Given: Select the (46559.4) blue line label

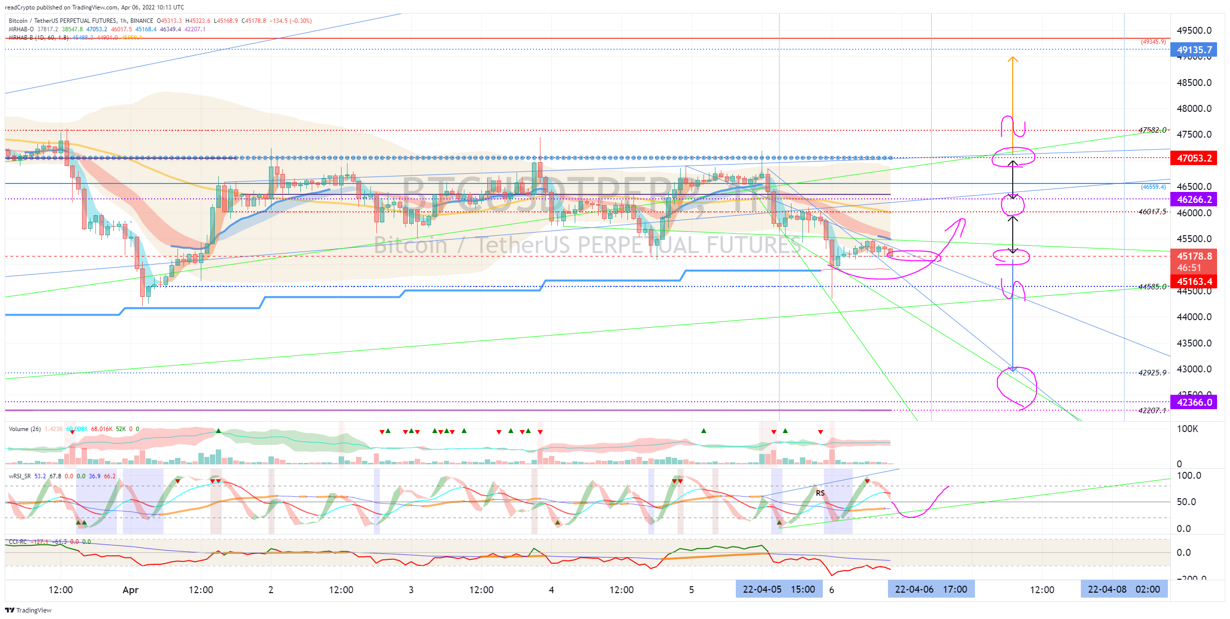Looking at the screenshot, I should pos(1153,187).
